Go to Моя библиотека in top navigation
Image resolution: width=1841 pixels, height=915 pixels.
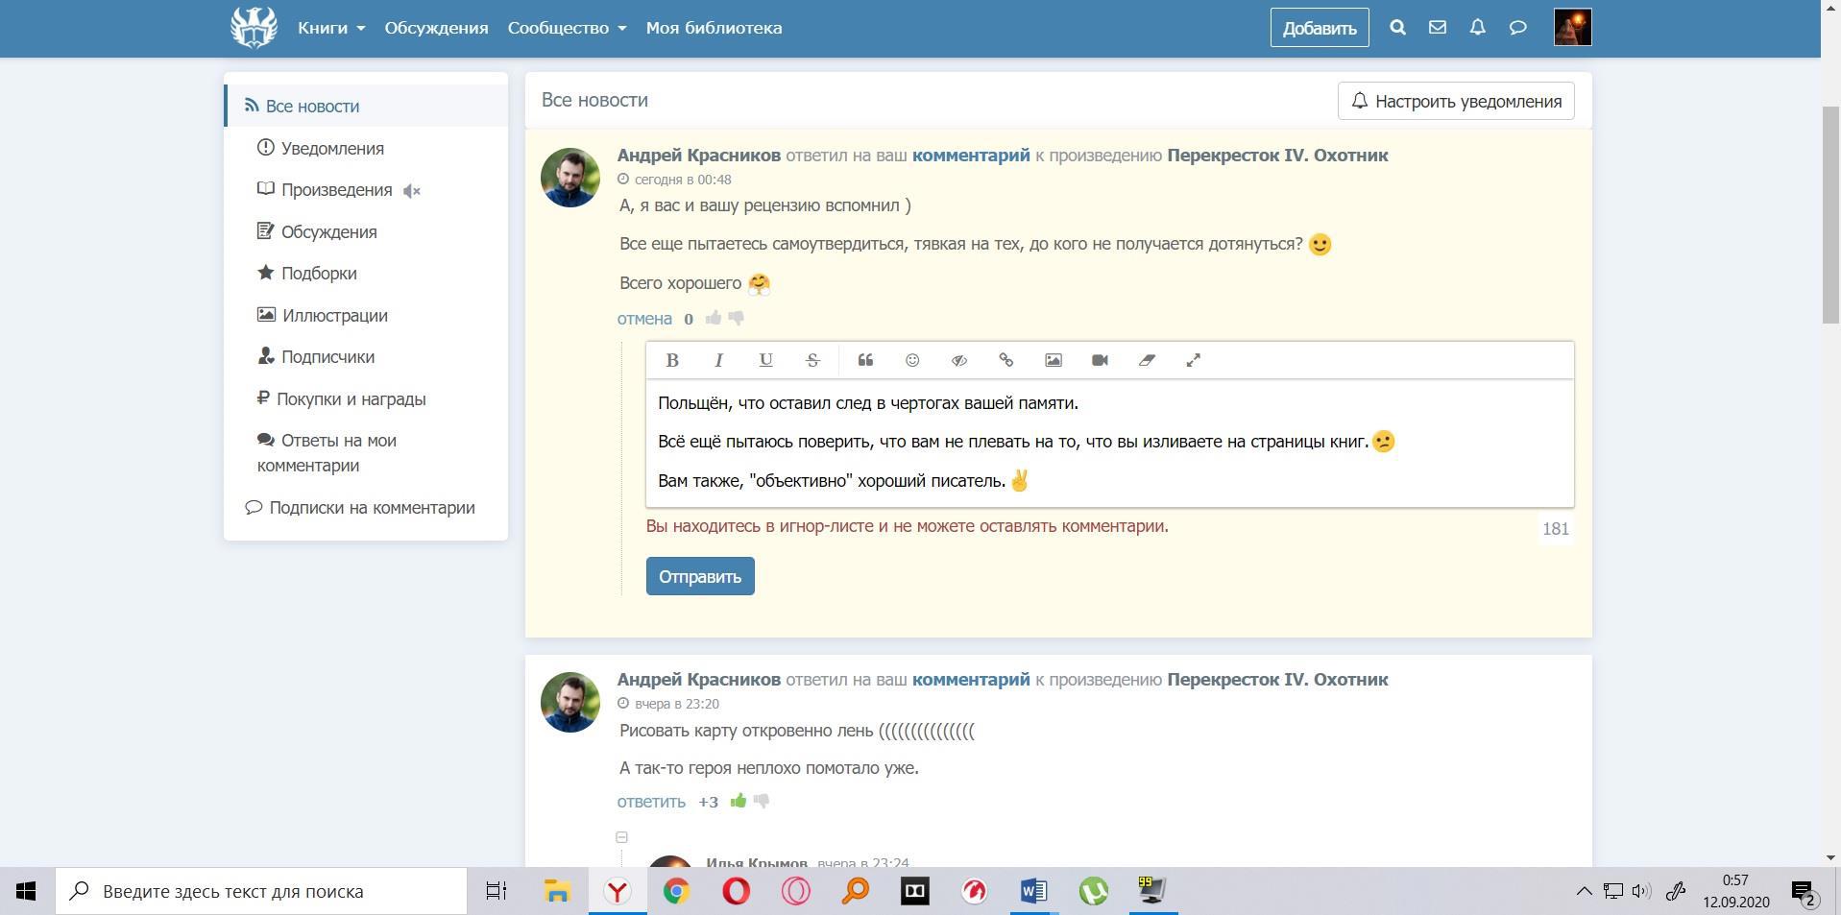[x=714, y=28]
